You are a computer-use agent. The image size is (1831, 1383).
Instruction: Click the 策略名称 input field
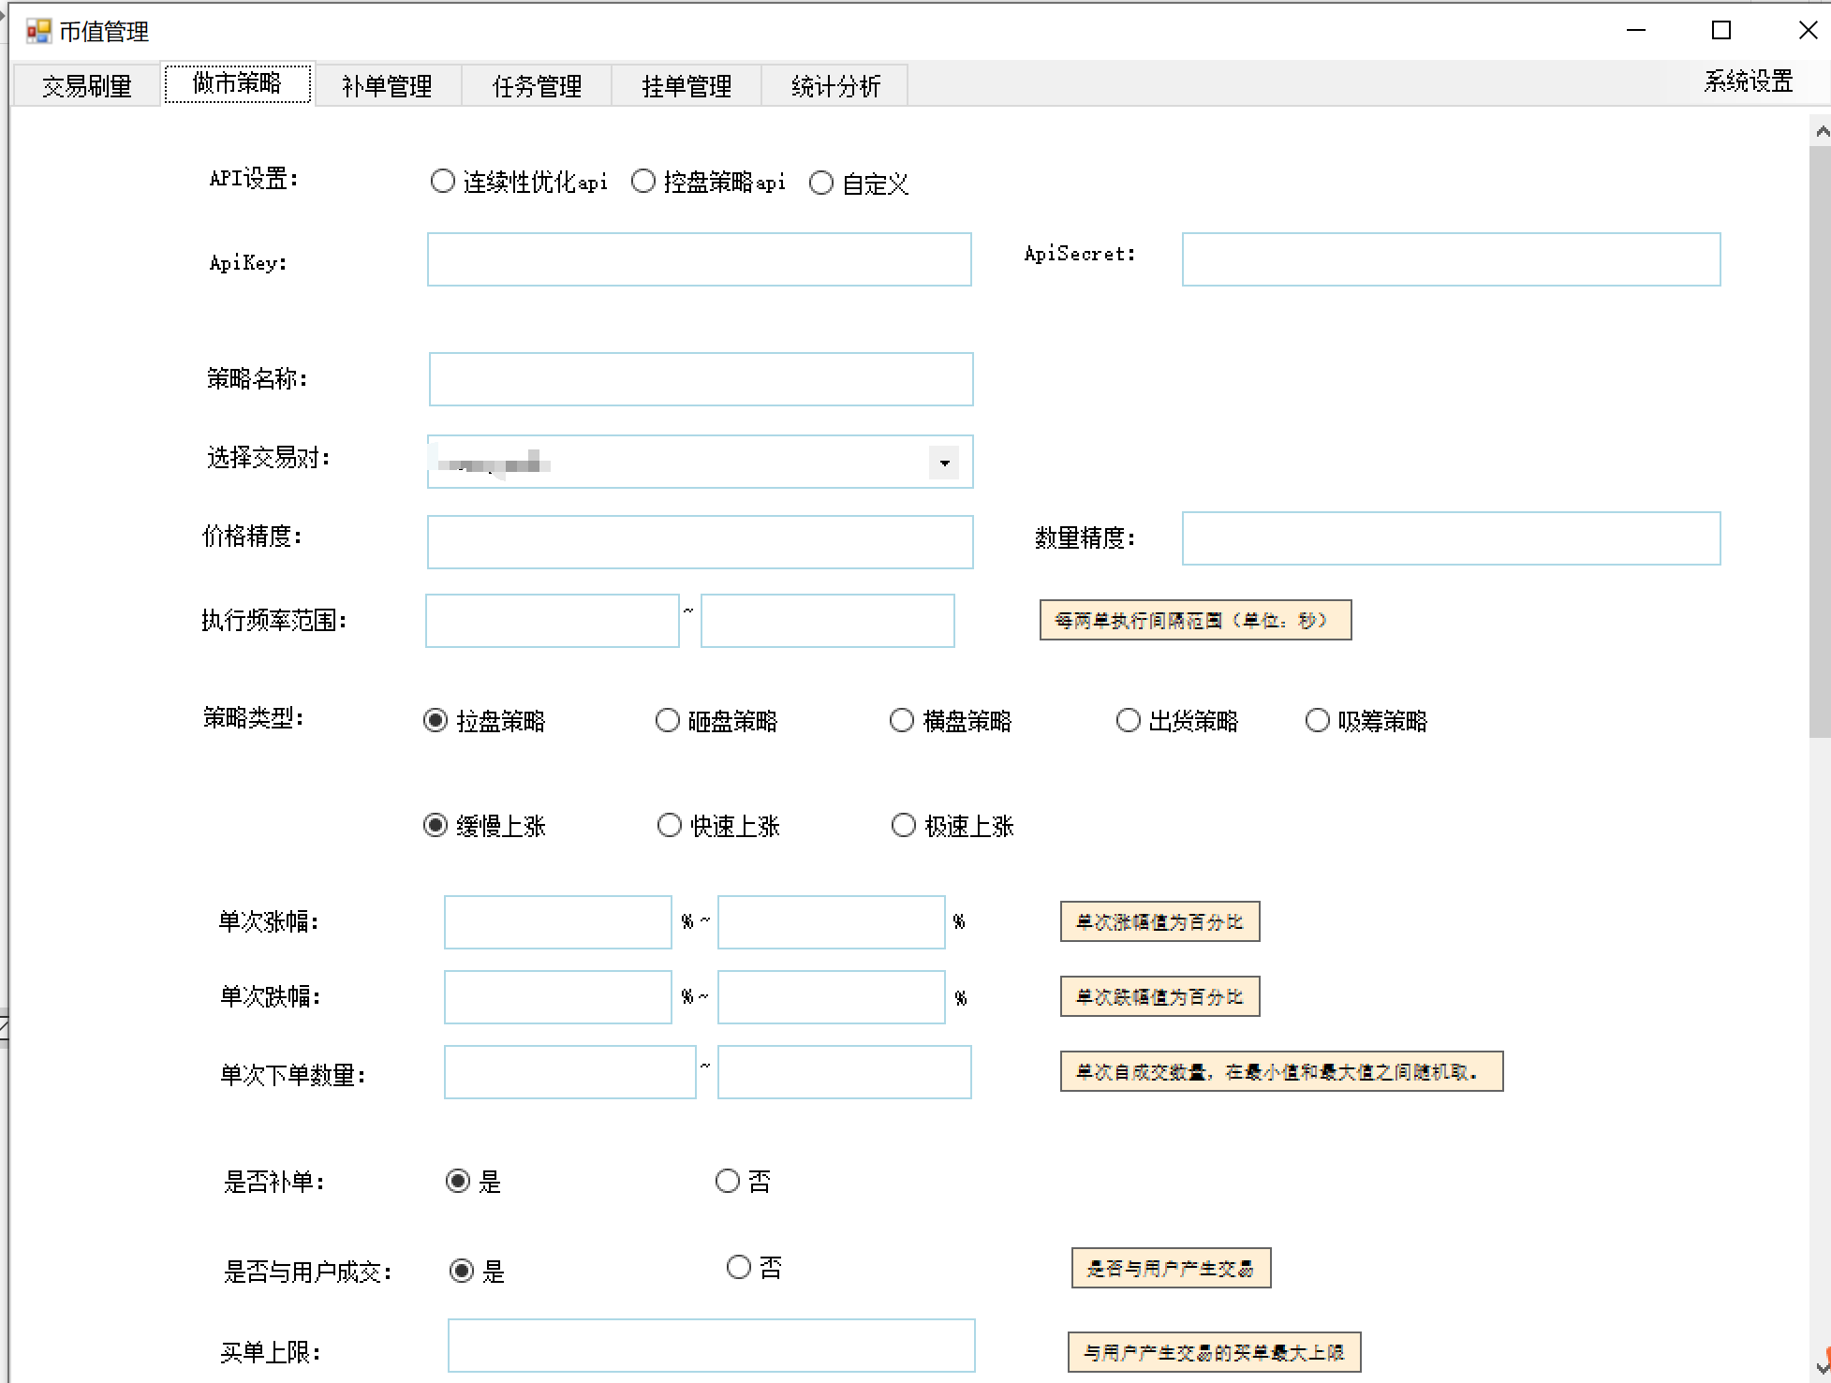point(701,379)
